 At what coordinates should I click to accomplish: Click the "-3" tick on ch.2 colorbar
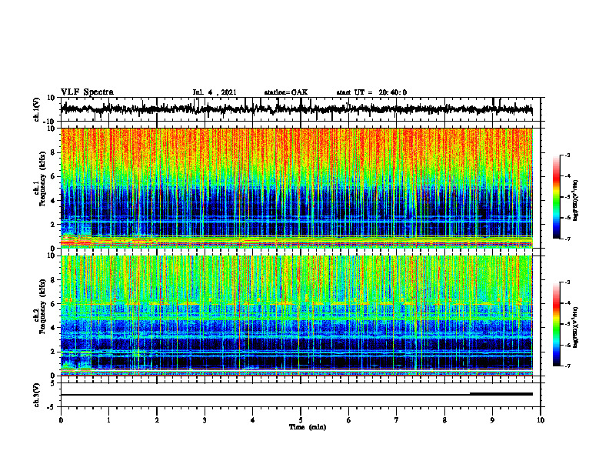tap(567, 282)
